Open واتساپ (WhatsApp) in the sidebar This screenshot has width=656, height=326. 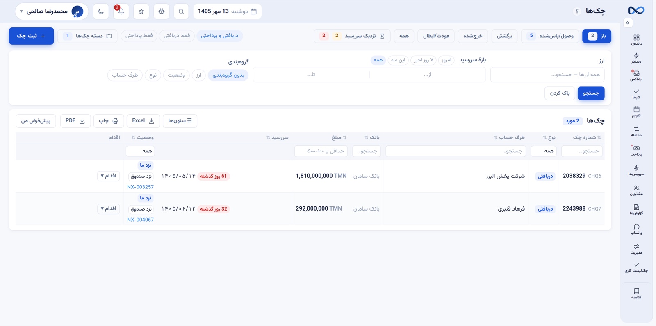click(x=636, y=229)
